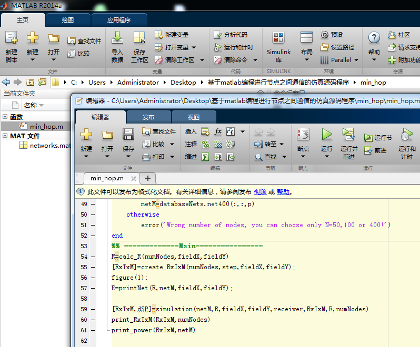Image resolution: width=420 pixels, height=347 pixels.
Task: Click up one folder level icon
Action: coord(29,82)
